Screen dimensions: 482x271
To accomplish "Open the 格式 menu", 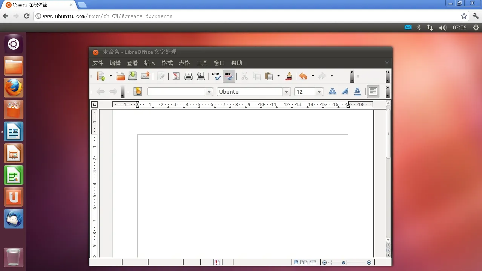I will pos(167,63).
